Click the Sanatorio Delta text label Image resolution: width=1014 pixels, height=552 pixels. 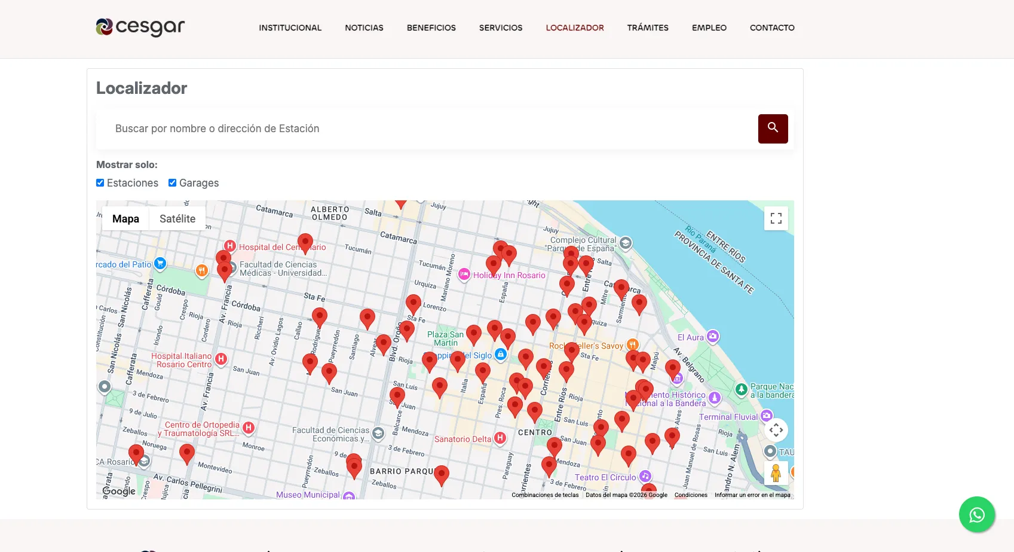pyautogui.click(x=462, y=439)
